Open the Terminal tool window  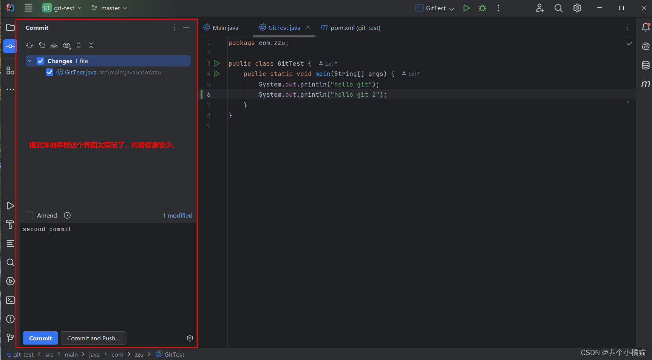coord(10,300)
